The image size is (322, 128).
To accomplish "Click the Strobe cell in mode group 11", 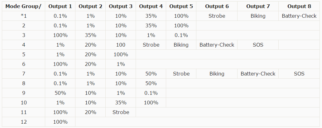I will 121,112.
